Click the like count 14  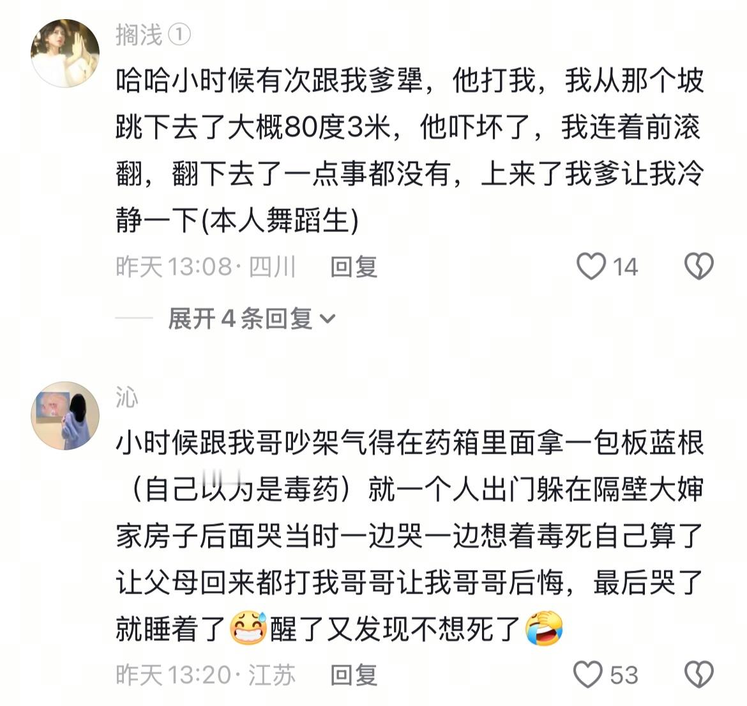(625, 266)
